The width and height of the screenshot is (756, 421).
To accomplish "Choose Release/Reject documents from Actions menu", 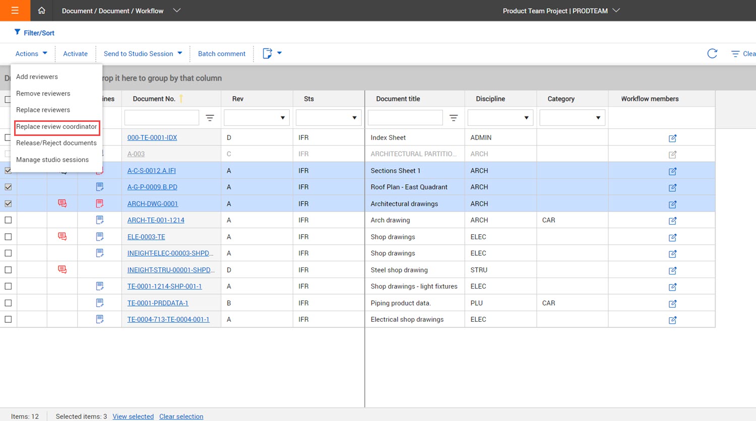I will coord(56,143).
